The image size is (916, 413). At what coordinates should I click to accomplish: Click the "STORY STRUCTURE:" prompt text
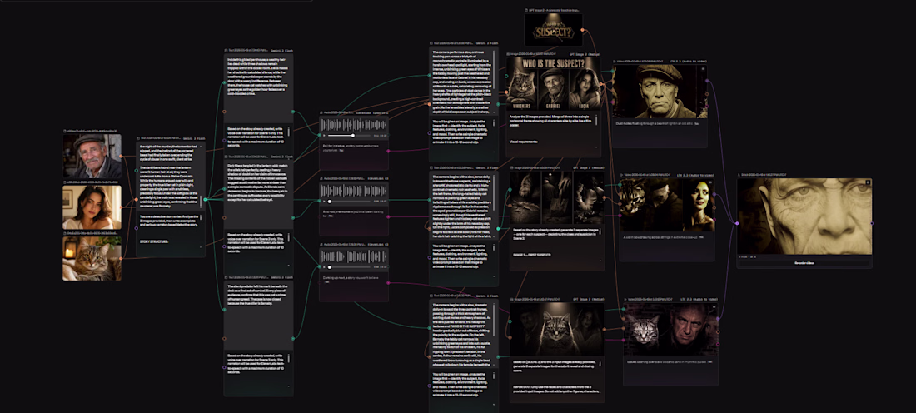click(154, 241)
